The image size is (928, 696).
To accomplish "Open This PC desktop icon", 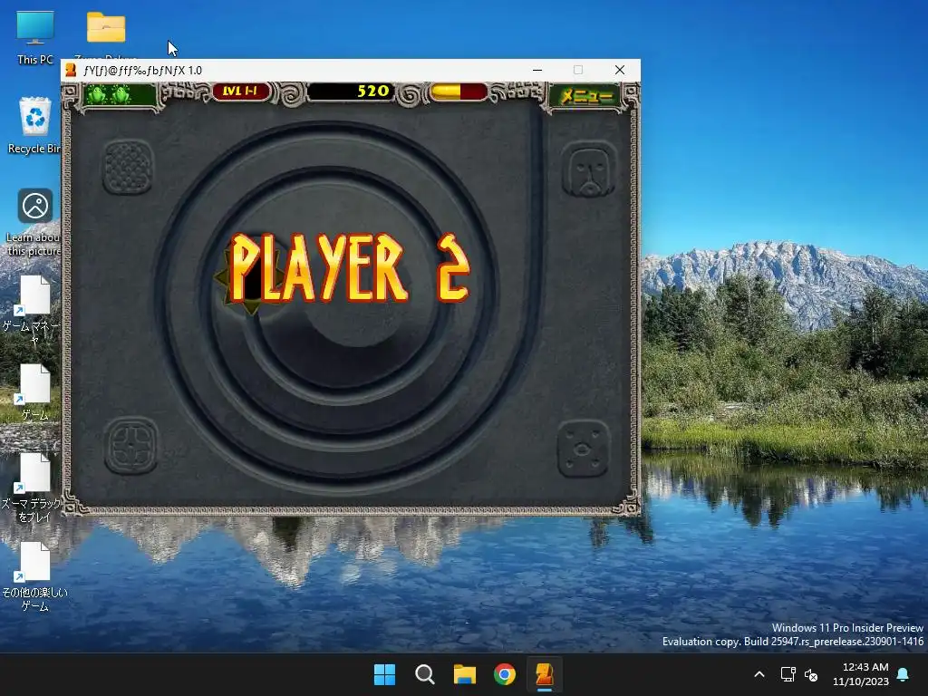I will 35,37.
